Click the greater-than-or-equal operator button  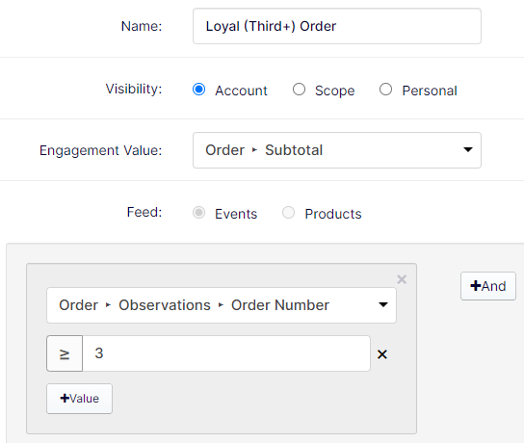65,353
